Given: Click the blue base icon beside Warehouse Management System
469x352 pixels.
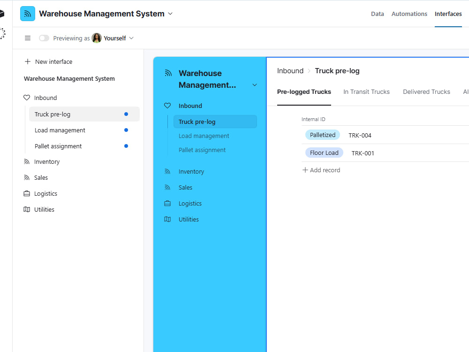Looking at the screenshot, I should point(28,14).
